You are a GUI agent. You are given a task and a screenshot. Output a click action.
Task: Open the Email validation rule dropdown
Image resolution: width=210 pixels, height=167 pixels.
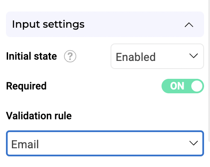pyautogui.click(x=105, y=143)
